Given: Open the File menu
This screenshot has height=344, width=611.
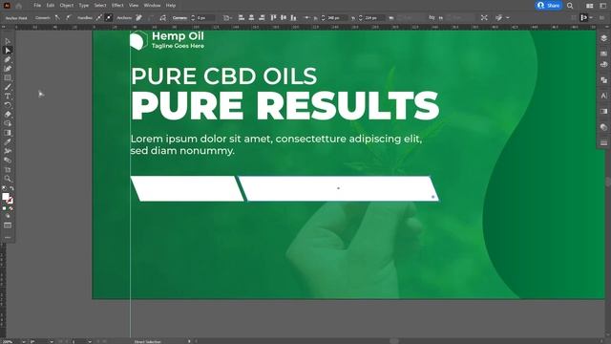Looking at the screenshot, I should (x=37, y=6).
